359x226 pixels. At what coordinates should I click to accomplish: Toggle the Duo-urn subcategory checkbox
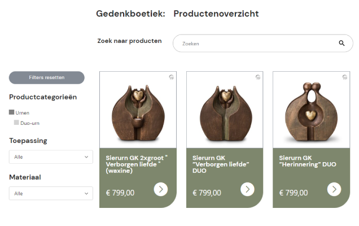point(17,123)
